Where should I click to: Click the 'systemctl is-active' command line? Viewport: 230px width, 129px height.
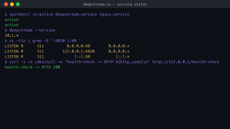coord(67,14)
